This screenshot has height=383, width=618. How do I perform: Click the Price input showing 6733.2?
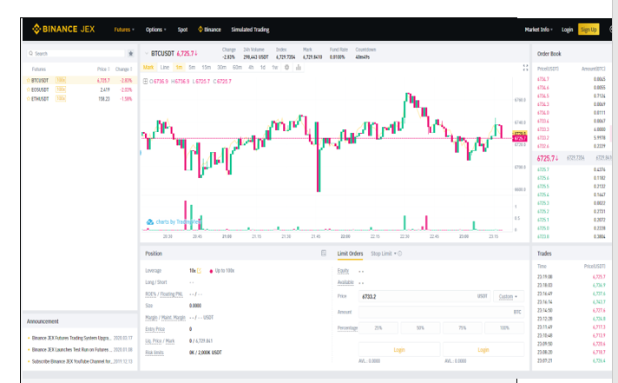point(424,297)
